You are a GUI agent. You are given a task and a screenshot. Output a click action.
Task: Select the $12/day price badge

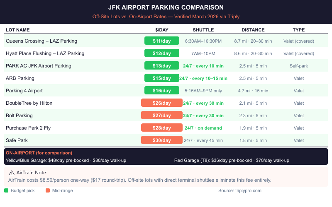pyautogui.click(x=162, y=53)
